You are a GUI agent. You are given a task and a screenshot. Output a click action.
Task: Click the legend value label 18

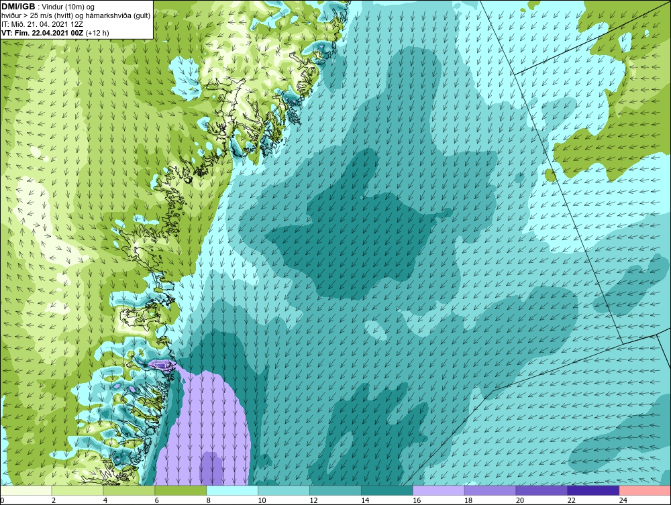(468, 500)
